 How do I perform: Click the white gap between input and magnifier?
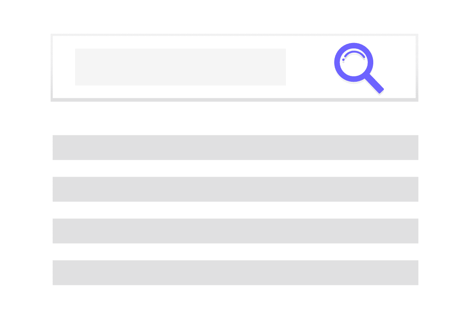[x=310, y=67]
